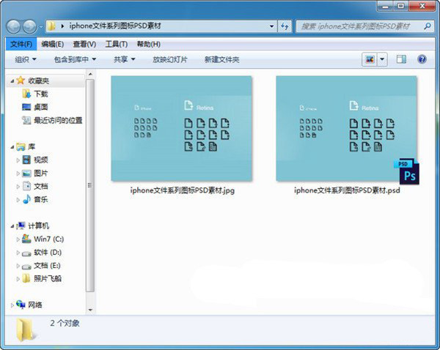The height and width of the screenshot is (350, 440).
Task: Select the jpg file thumbnail
Action: point(182,128)
